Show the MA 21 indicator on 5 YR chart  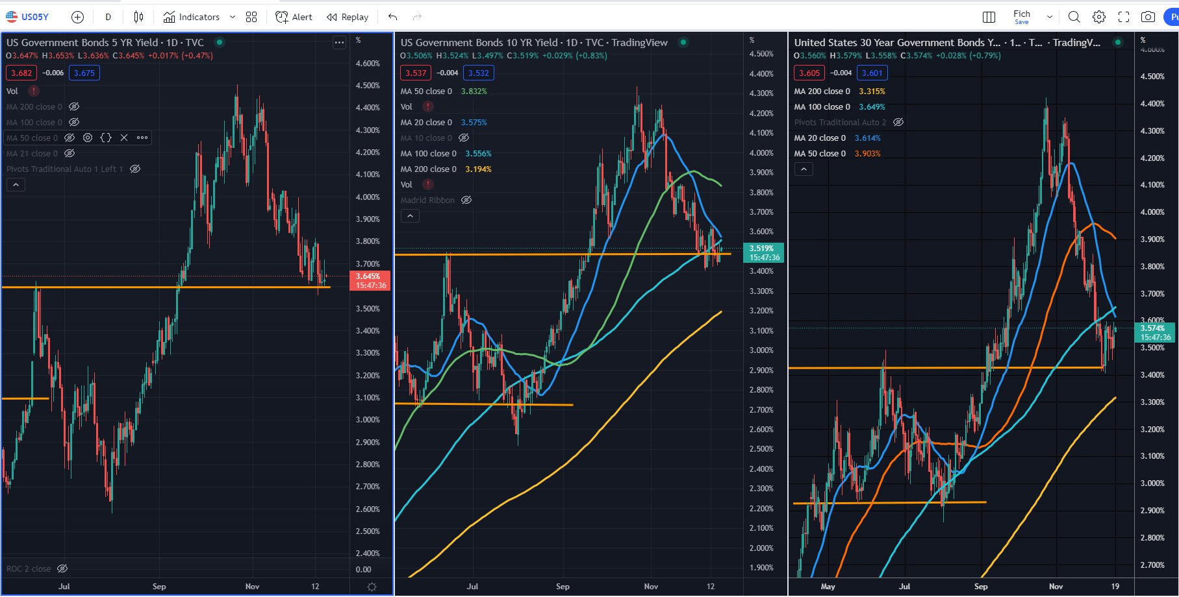(70, 153)
